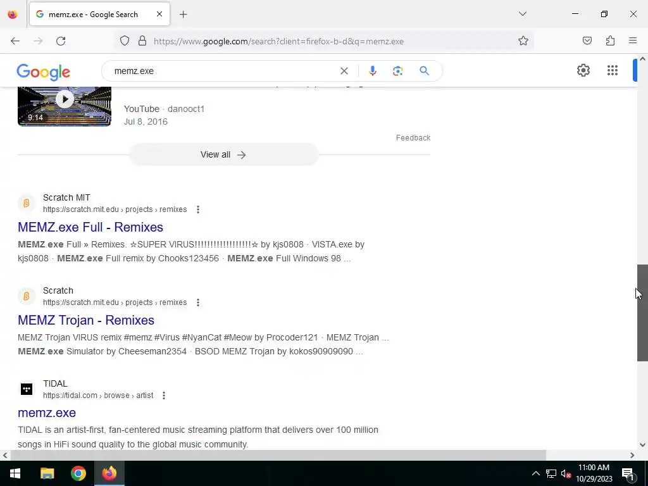Open the Save to Pocket button

[587, 40]
